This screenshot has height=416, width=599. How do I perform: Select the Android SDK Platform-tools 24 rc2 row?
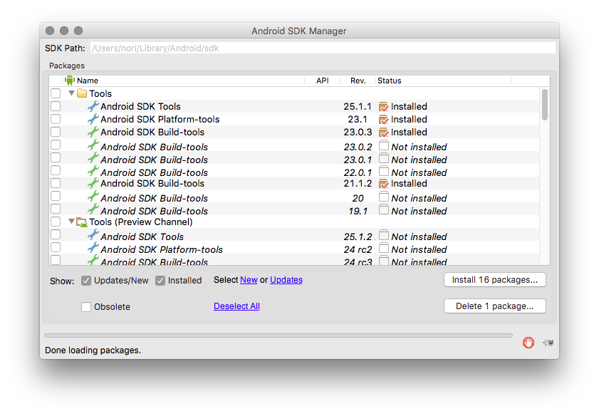(x=294, y=249)
